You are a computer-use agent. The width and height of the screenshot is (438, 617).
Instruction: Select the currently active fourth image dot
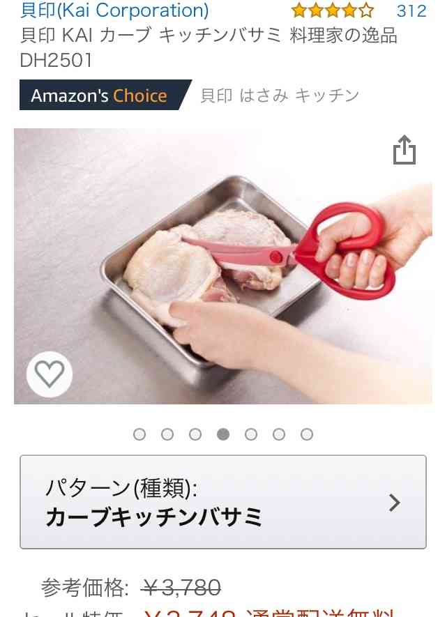click(223, 434)
